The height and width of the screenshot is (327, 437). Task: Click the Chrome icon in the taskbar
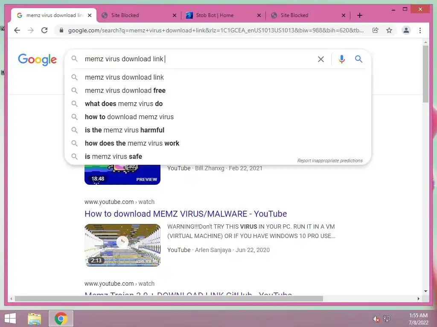pos(61,318)
